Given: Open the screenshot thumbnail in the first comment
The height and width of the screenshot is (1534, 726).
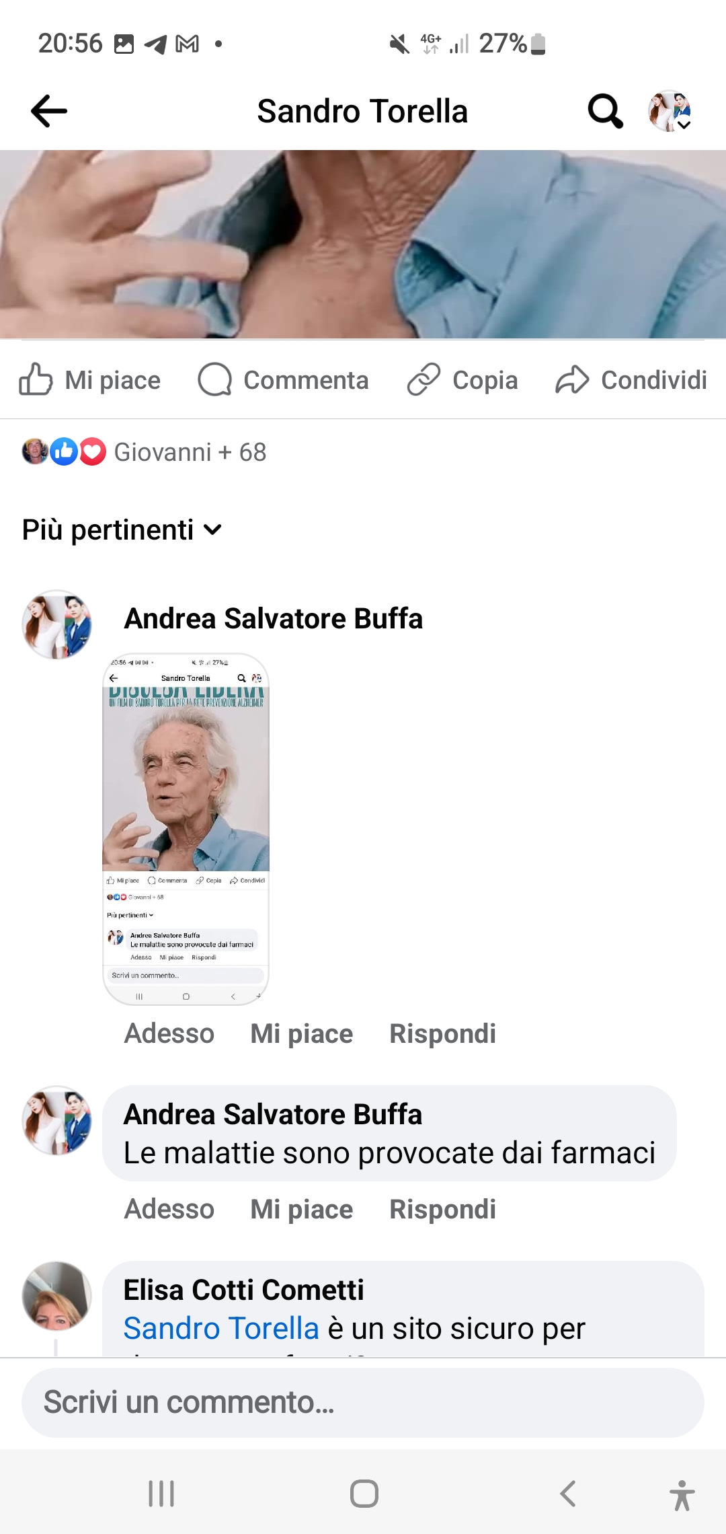Looking at the screenshot, I should [x=186, y=829].
